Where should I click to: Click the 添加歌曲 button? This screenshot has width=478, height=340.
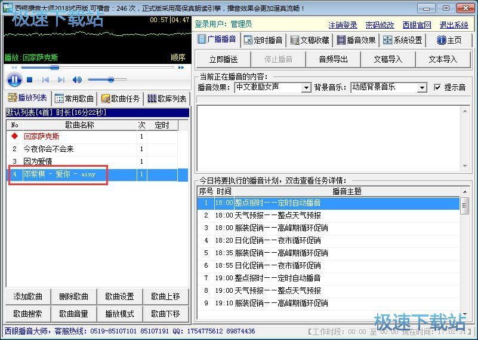tap(28, 296)
